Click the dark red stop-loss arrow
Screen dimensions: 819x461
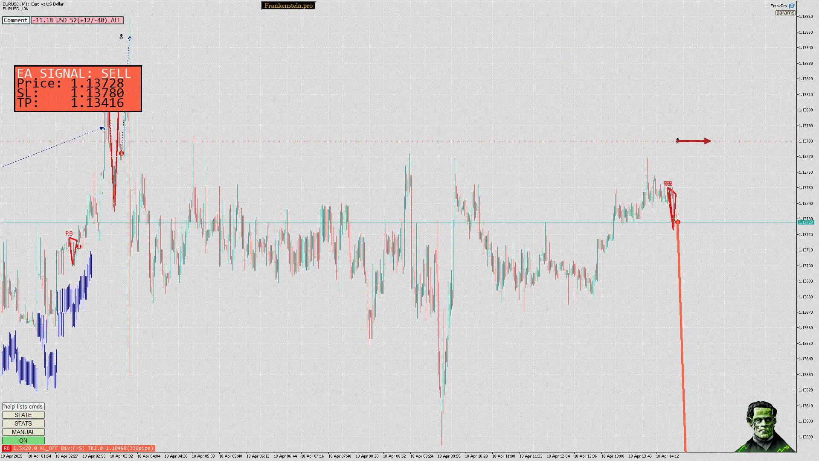pyautogui.click(x=694, y=141)
